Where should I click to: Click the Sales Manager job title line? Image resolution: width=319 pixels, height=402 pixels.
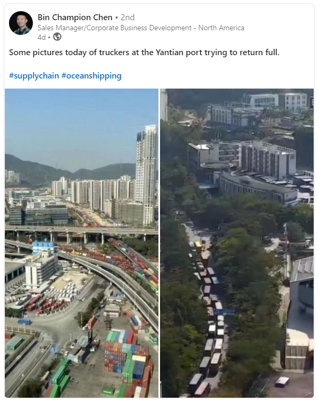141,28
